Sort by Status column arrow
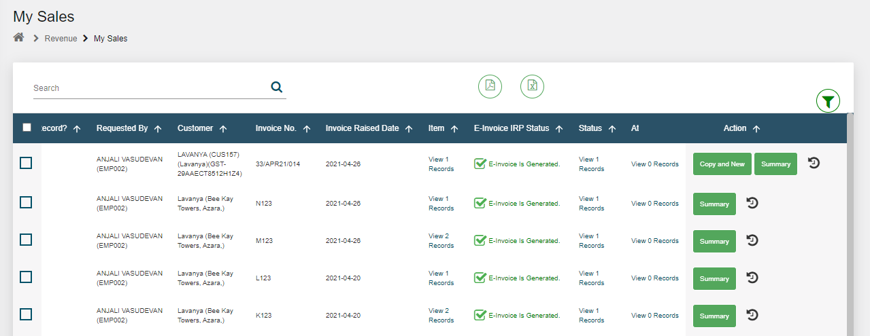Image resolution: width=870 pixels, height=336 pixels. pos(612,128)
